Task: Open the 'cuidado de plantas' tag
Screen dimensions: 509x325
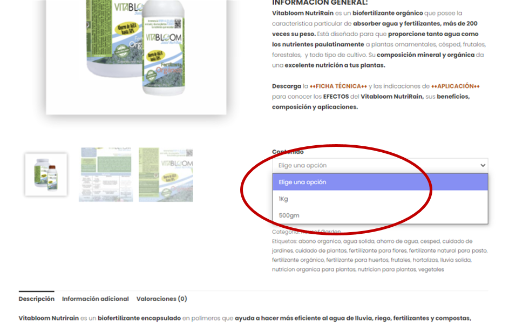Action: (x=321, y=250)
